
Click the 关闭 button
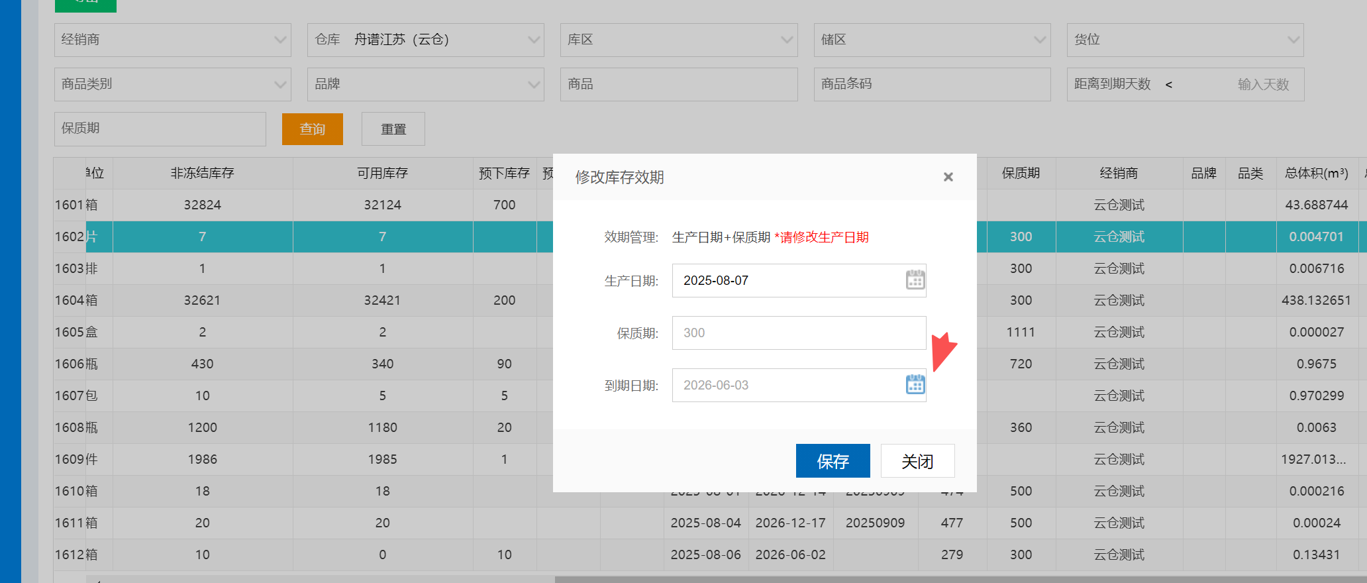point(917,461)
